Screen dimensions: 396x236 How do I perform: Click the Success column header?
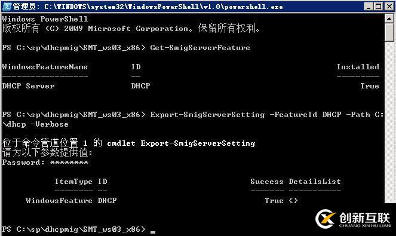click(x=267, y=182)
